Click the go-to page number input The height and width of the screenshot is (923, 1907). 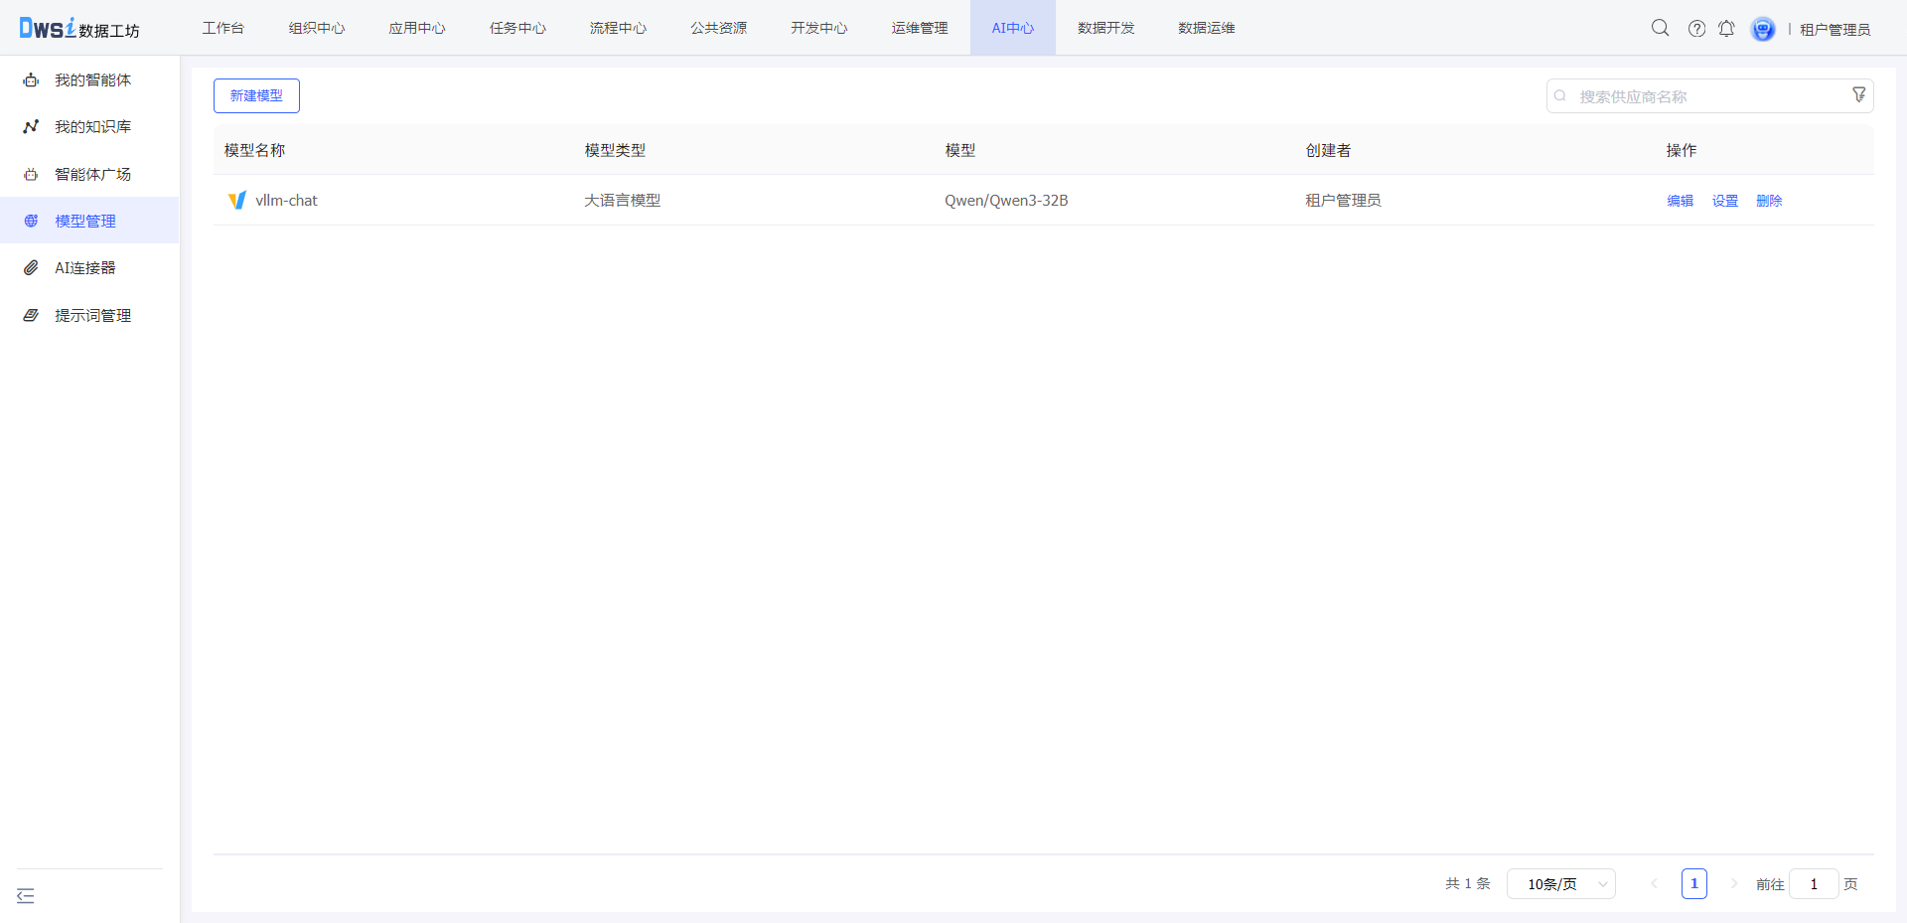click(x=1813, y=883)
